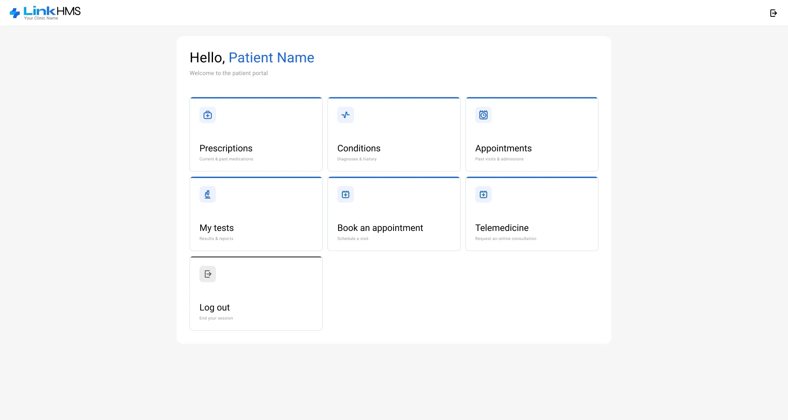Click 'Your Clinic Name' under logo

coord(41,18)
